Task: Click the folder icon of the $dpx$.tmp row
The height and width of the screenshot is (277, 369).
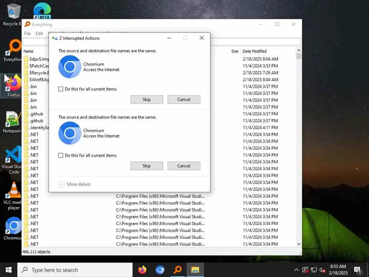Action: click(26, 59)
